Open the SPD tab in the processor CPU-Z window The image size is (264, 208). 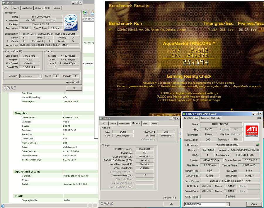tap(47, 8)
